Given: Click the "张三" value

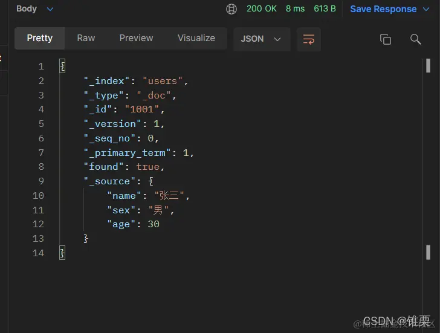Looking at the screenshot, I should [169, 196].
